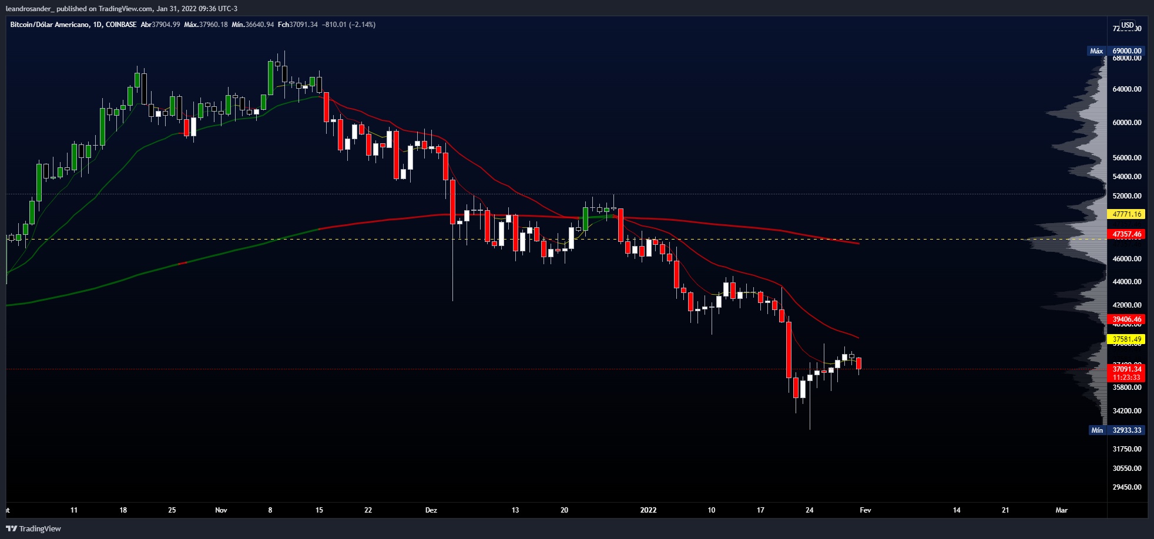1154x539 pixels.
Task: Click the 25 date label before Nov
Action: pyautogui.click(x=172, y=510)
